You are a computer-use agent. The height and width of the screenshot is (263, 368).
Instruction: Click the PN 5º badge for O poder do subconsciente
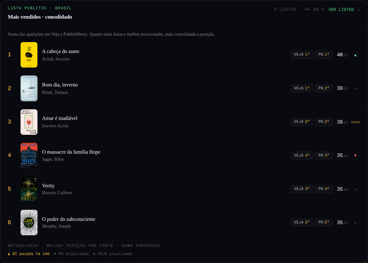click(x=324, y=222)
